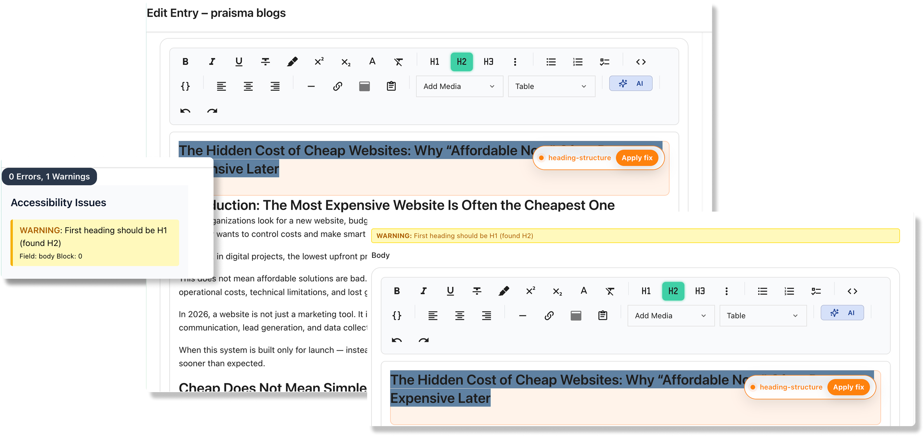Open the code view with the angle brackets icon
Image resolution: width=924 pixels, height=436 pixels.
(x=641, y=62)
